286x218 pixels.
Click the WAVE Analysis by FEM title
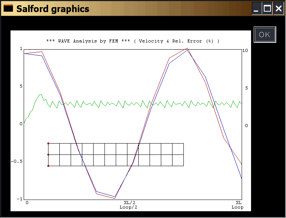133,41
